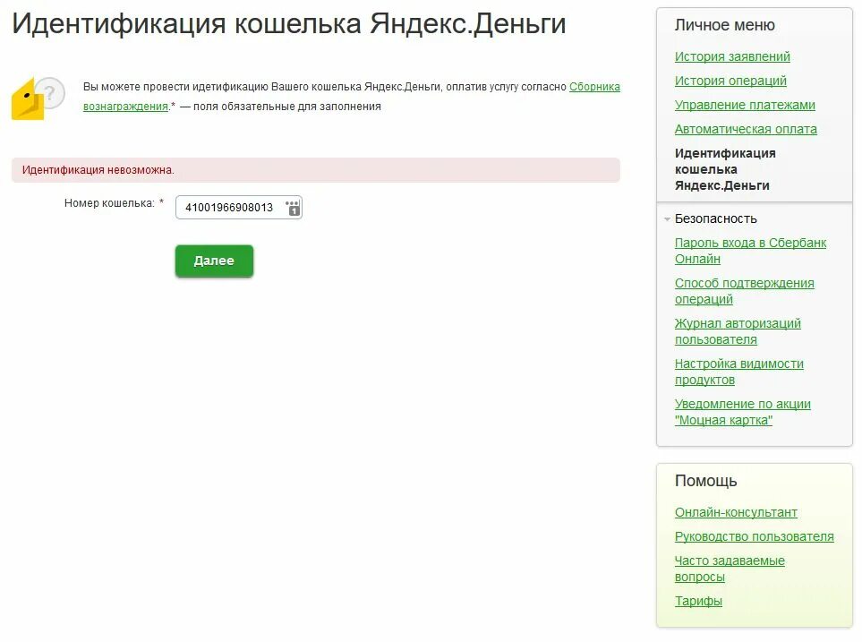This screenshot has height=642, width=862.
Task: Open История операций
Action: click(x=730, y=80)
